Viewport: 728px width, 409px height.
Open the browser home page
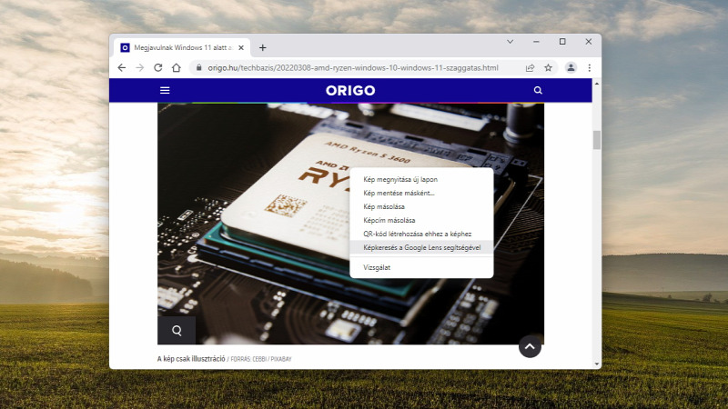[176, 67]
